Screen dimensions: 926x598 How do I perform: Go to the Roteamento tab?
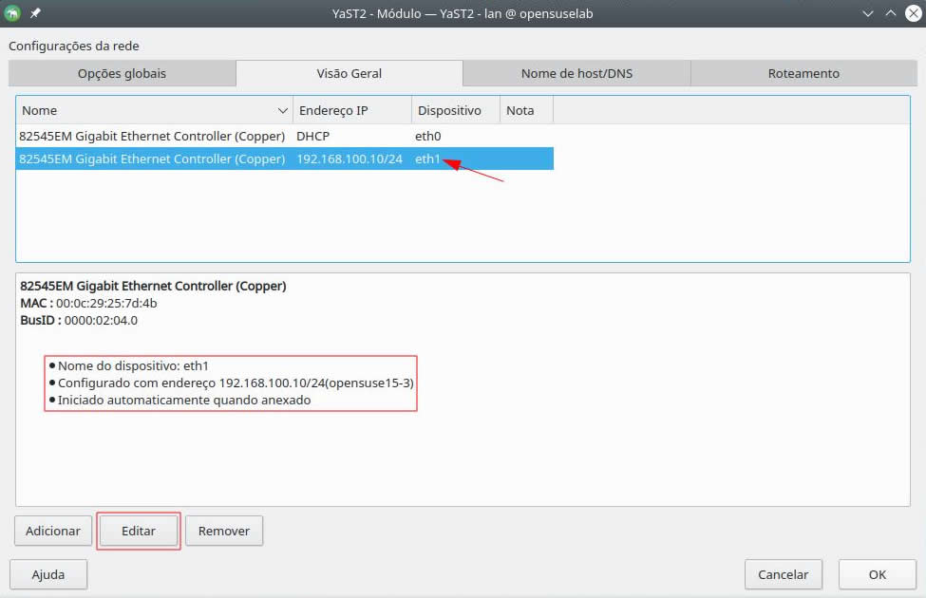pyautogui.click(x=803, y=73)
